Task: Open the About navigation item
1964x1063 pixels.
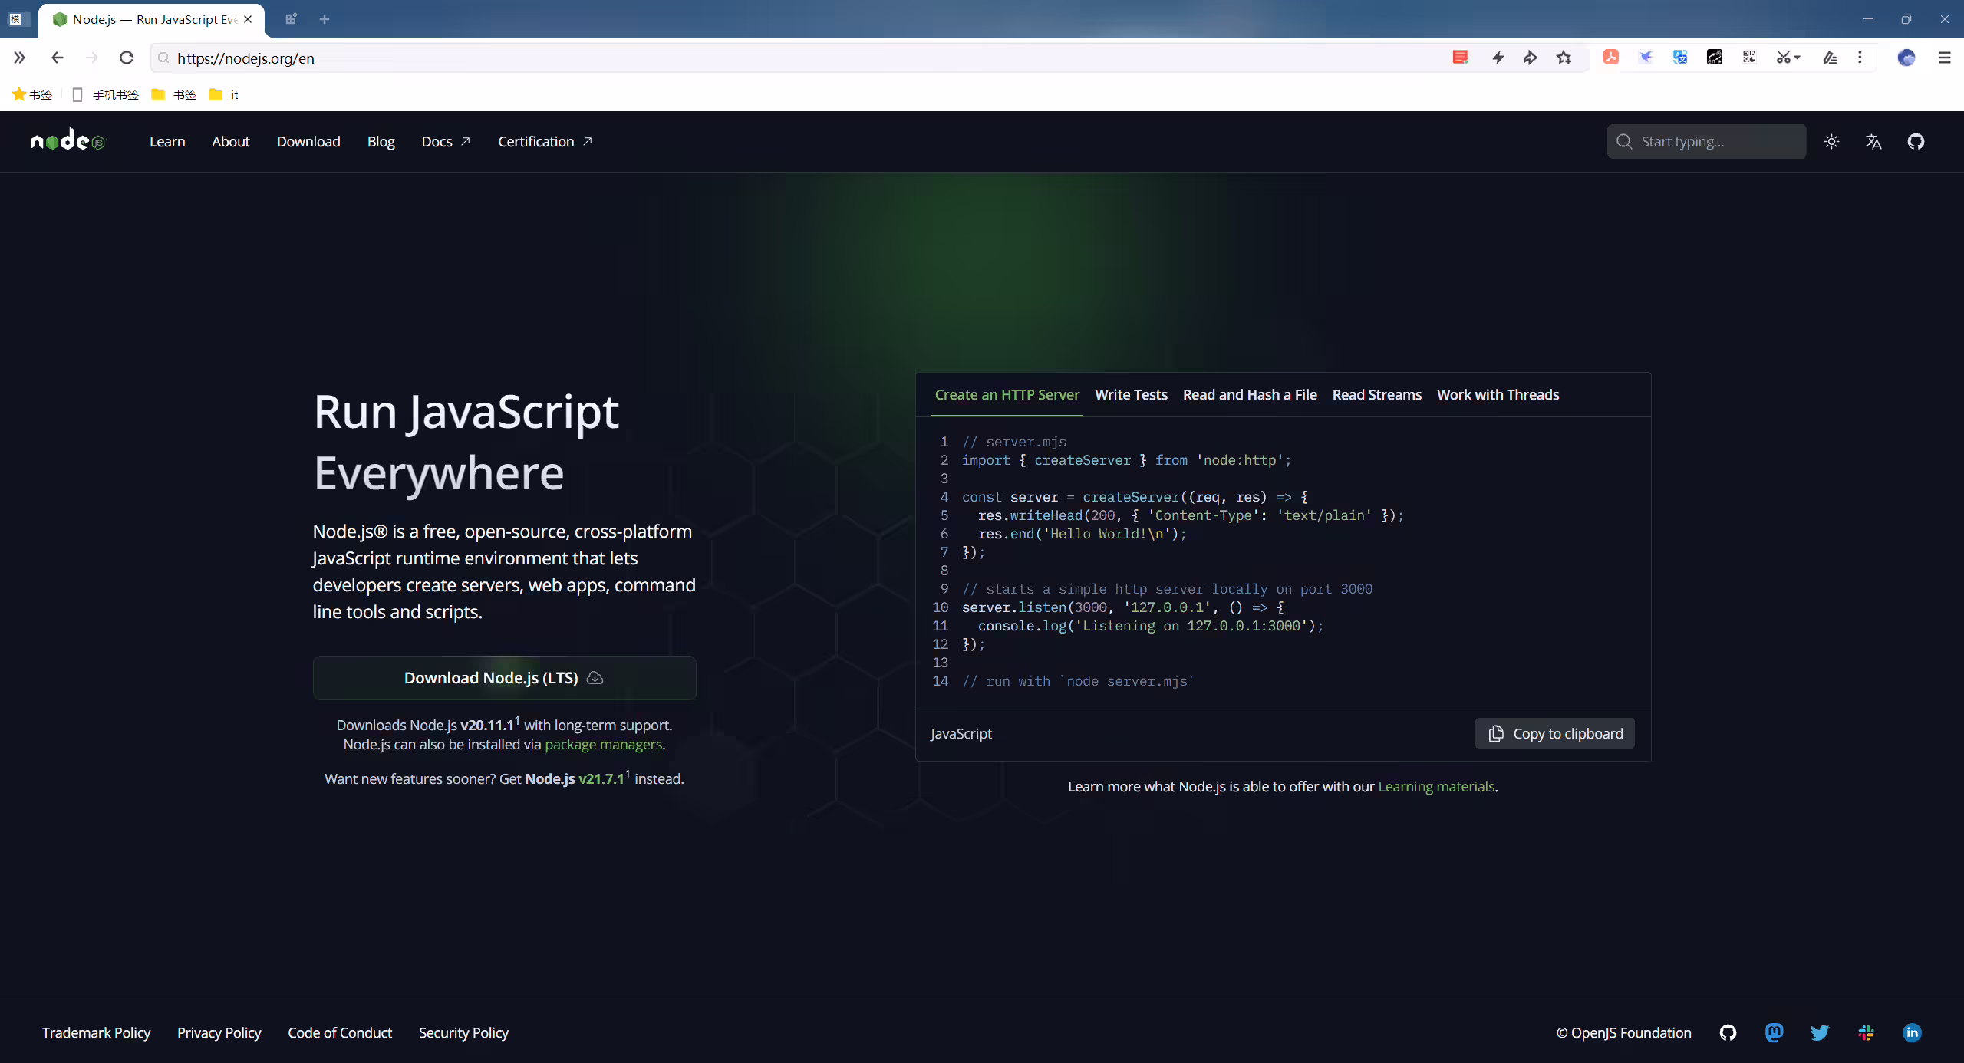Action: pyautogui.click(x=231, y=141)
